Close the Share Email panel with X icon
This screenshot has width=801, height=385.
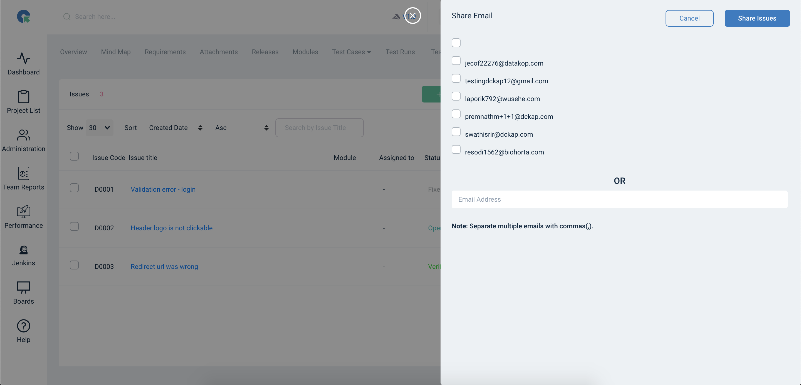(x=413, y=16)
